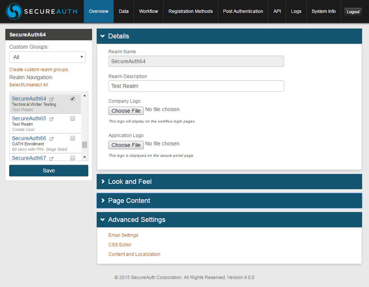Switch to the Overview tab
The width and height of the screenshot is (369, 287).
click(x=99, y=11)
